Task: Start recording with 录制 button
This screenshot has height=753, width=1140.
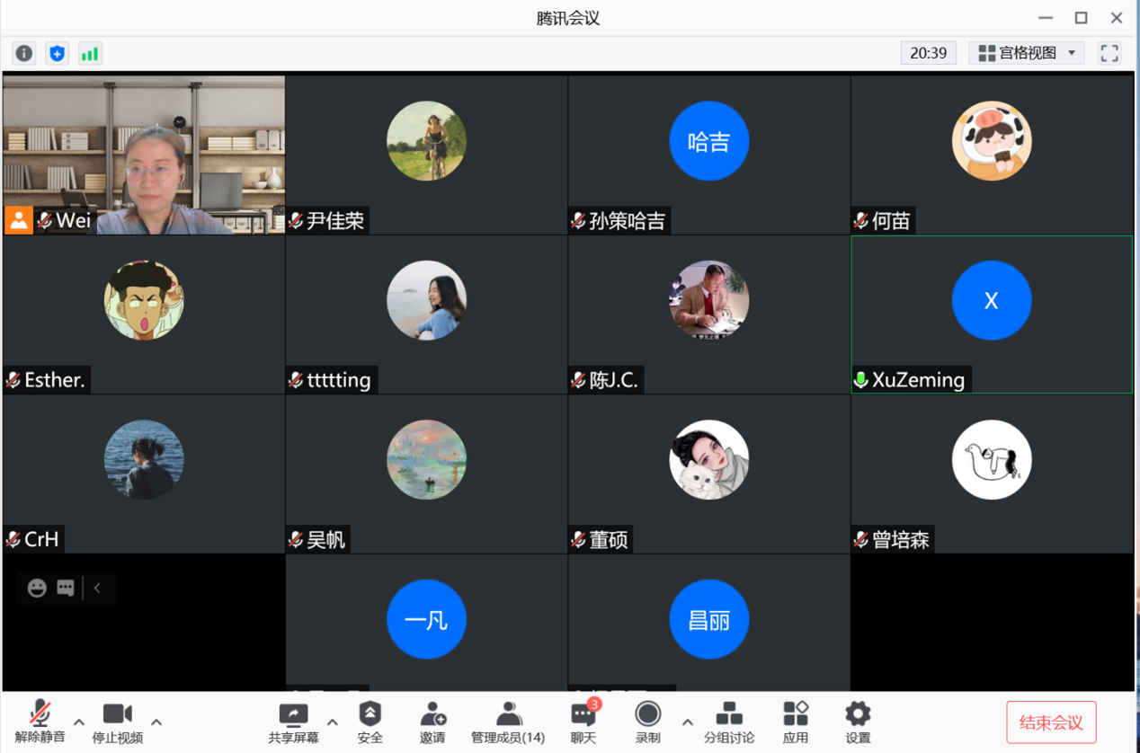Action: coord(647,722)
